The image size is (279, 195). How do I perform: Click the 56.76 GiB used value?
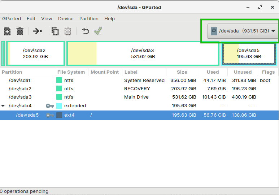tap(215, 115)
